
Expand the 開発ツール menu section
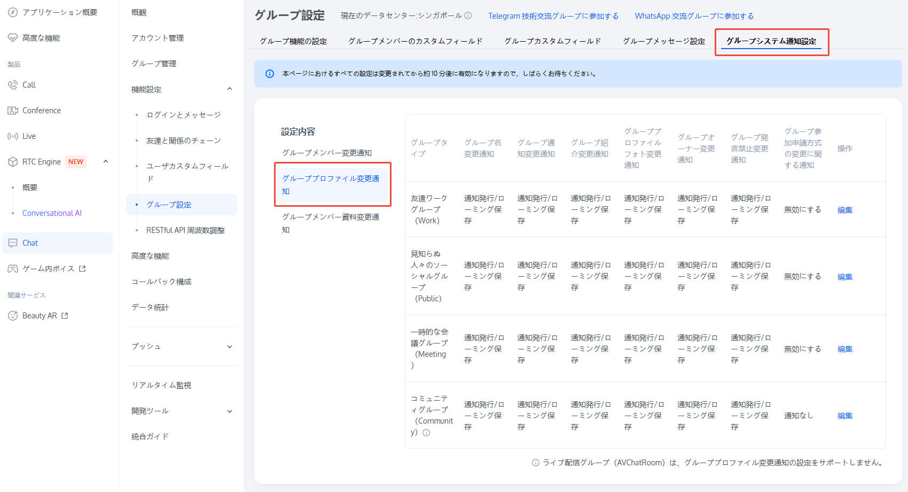[230, 411]
